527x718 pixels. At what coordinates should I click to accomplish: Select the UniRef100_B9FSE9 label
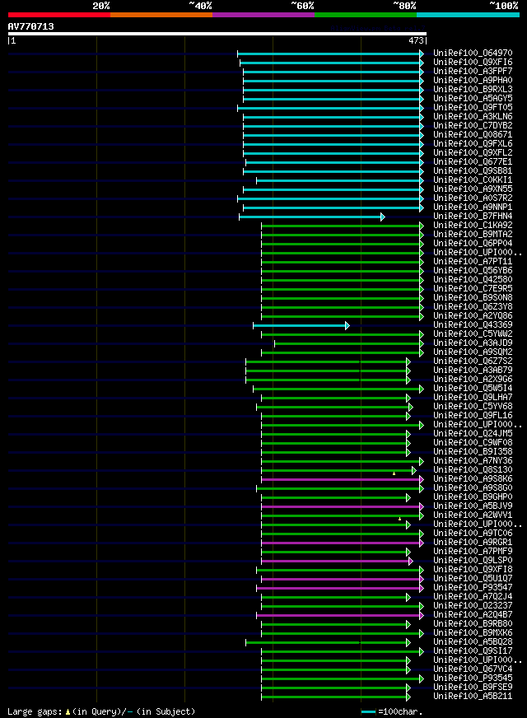[x=473, y=688]
